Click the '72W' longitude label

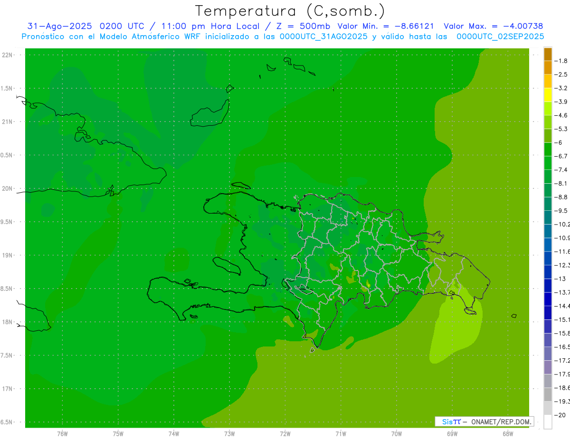tap(285, 434)
